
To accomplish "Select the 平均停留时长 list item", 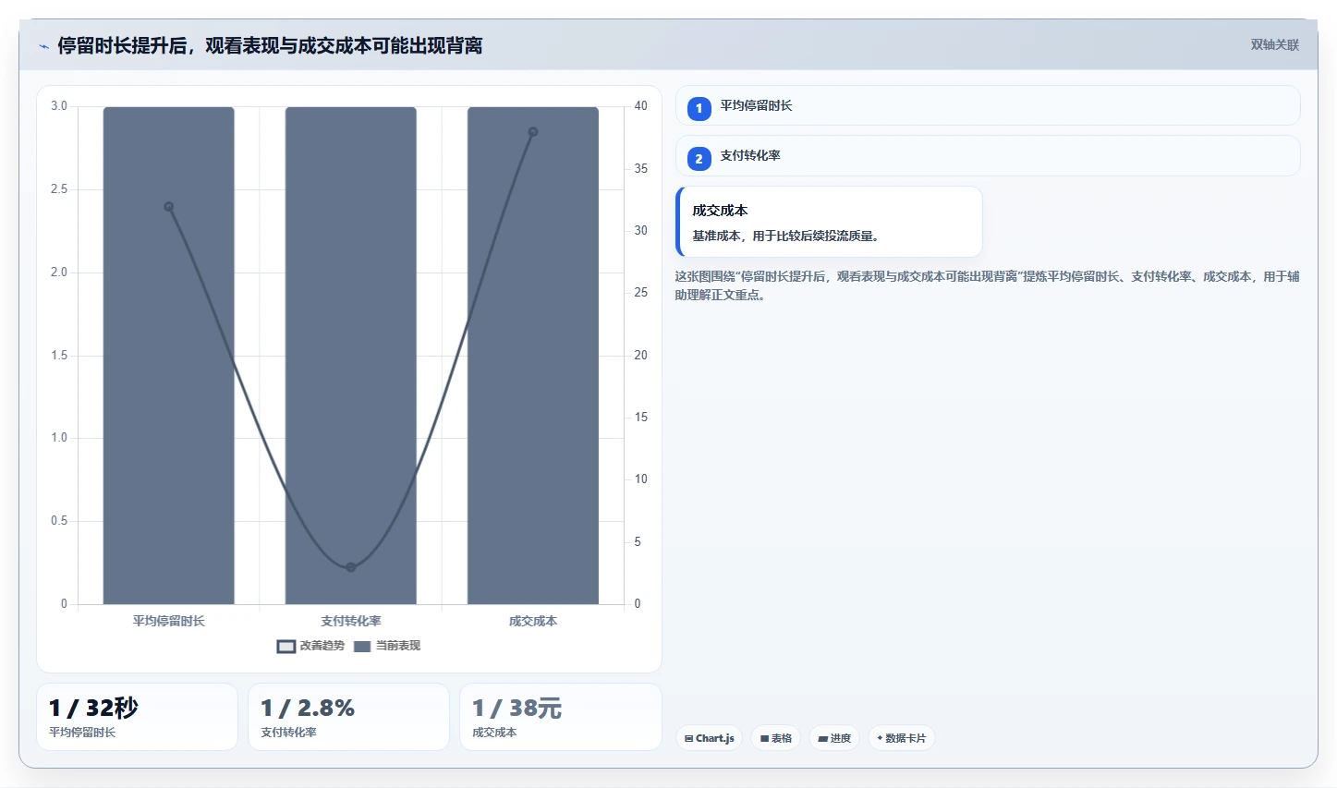I will 988,106.
